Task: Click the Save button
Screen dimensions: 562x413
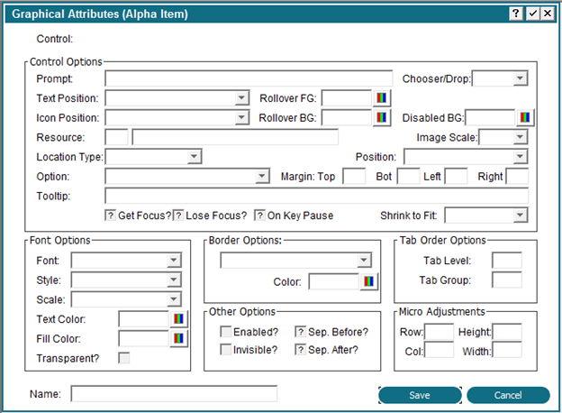Action: click(x=420, y=395)
